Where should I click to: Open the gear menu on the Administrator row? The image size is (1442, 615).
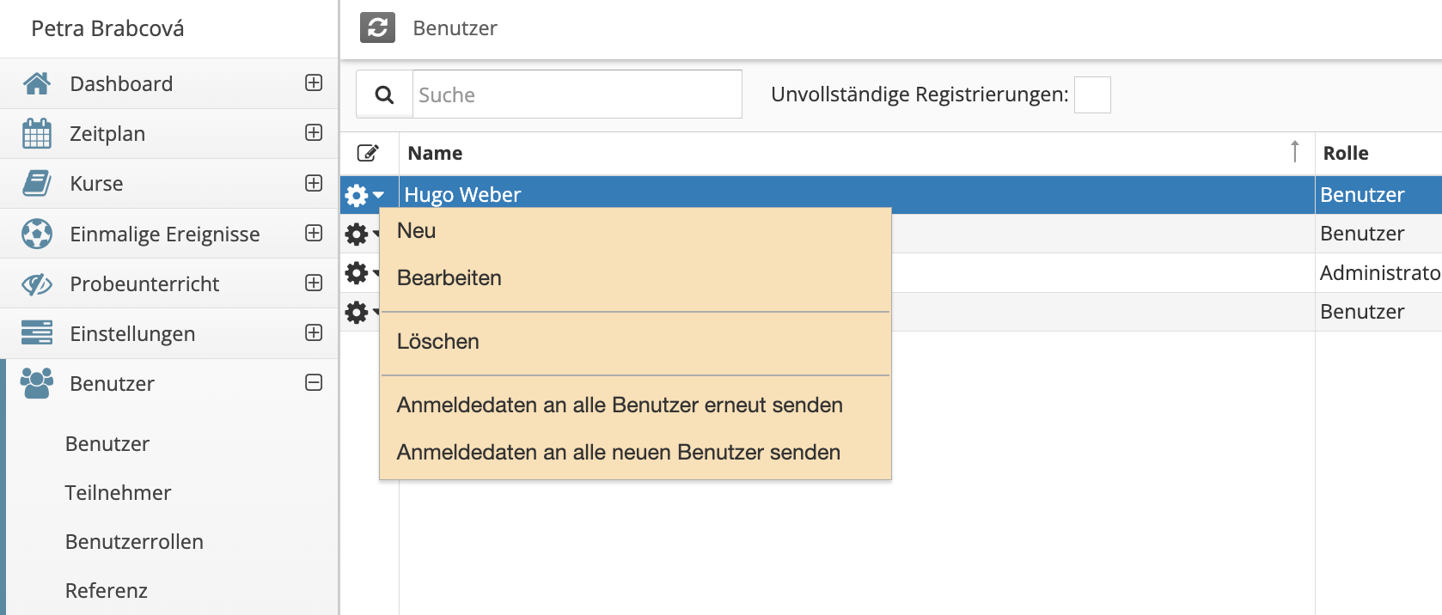coord(362,273)
